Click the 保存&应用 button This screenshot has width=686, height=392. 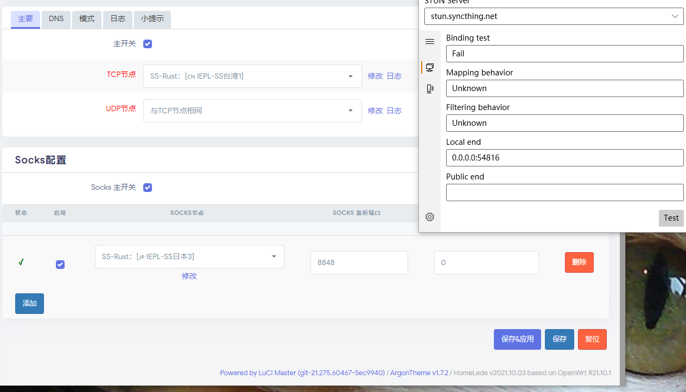(517, 339)
